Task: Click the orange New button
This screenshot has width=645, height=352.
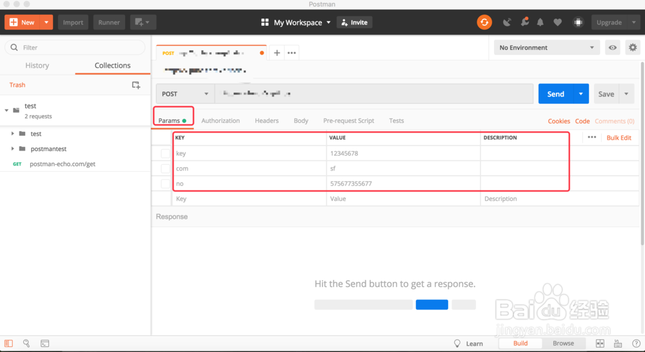Action: coord(22,22)
